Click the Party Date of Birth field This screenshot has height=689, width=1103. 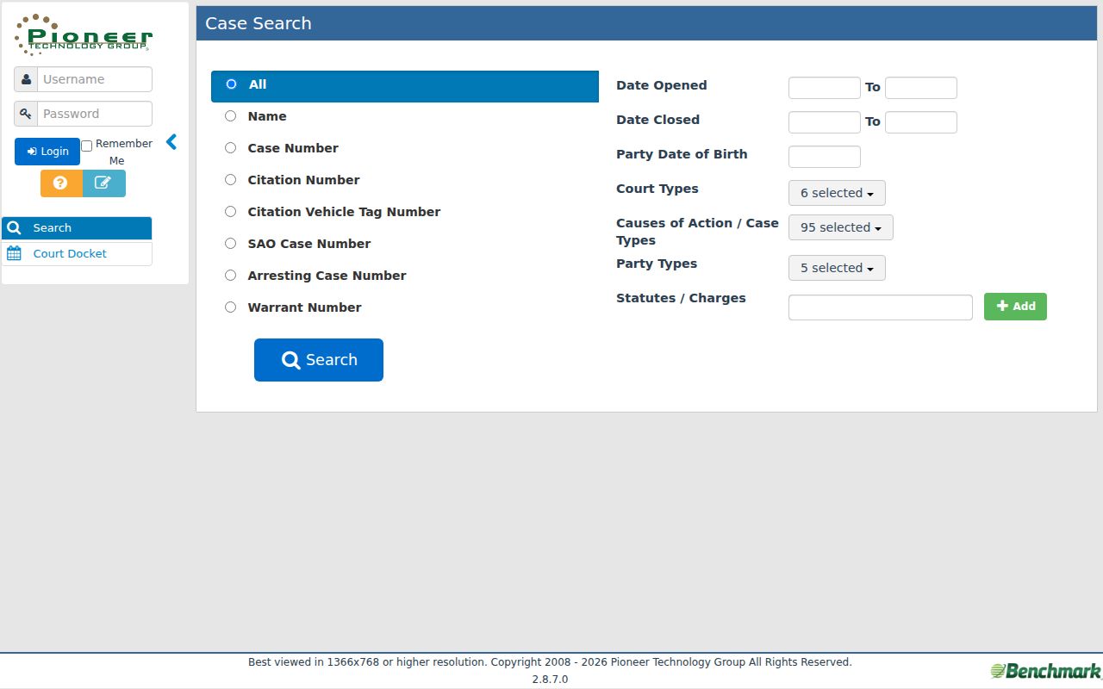coord(825,157)
